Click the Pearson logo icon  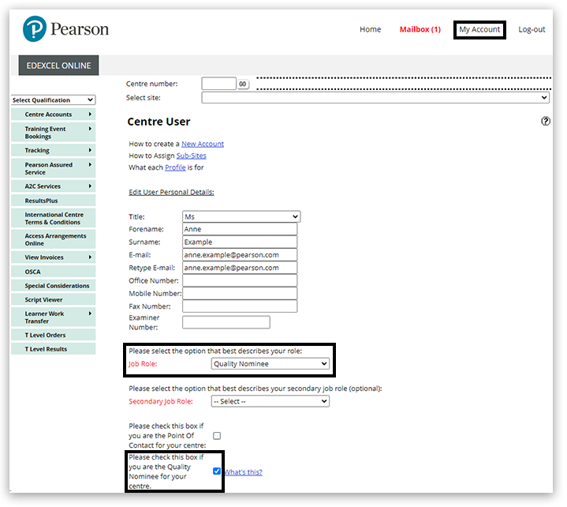35,30
